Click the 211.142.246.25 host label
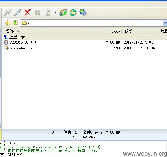Screen dimensions: 167x157 tap(87, 137)
